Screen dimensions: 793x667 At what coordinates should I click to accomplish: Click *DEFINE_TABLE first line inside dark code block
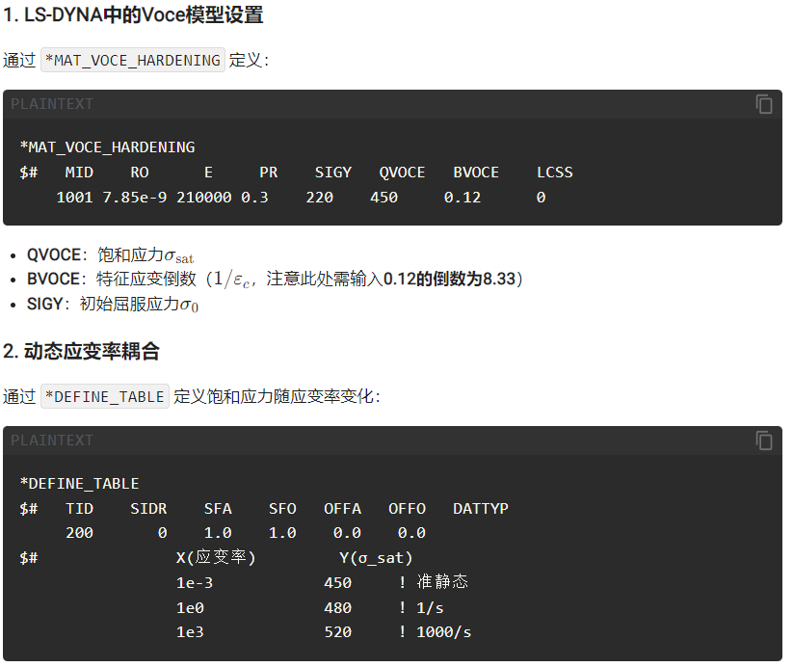[x=79, y=484]
